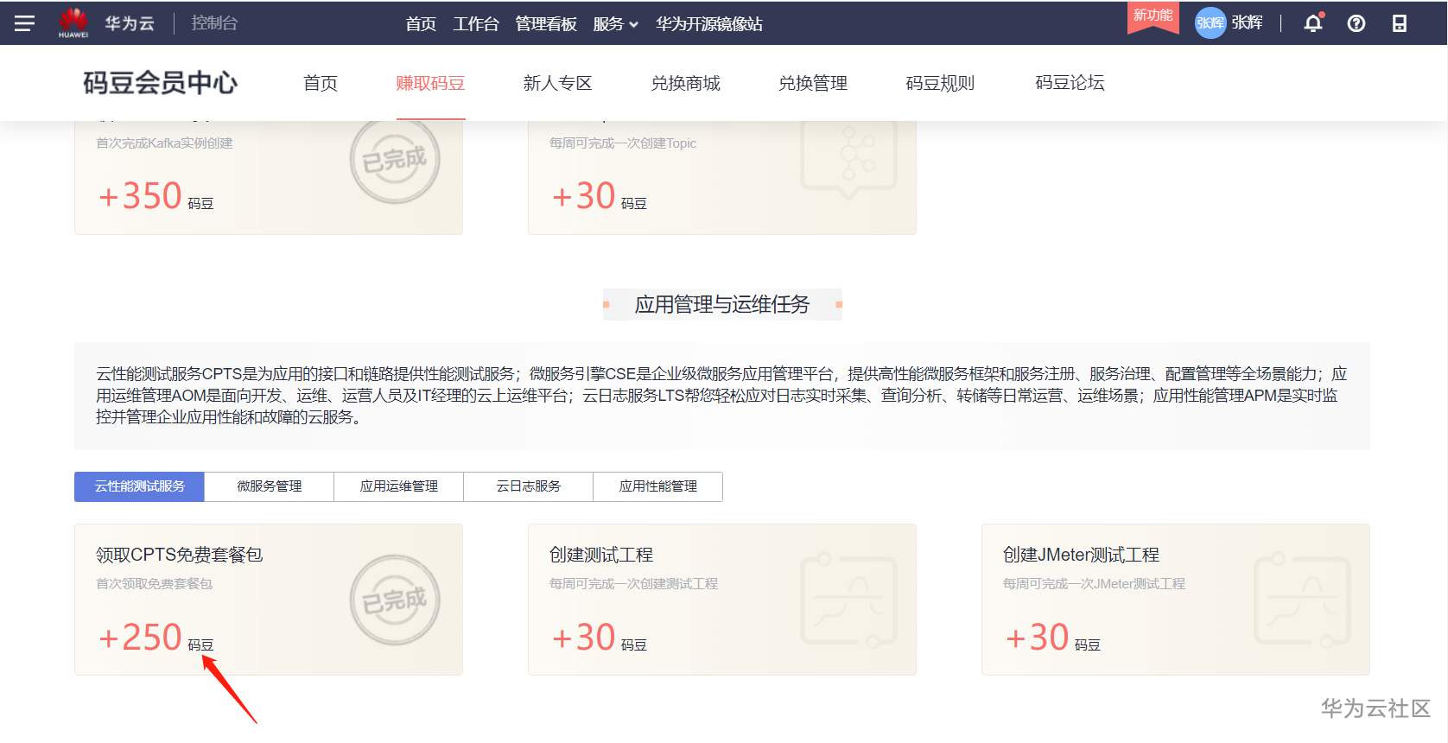Click the Huawei logo icon
Screen dimensions: 1448x743
click(73, 22)
